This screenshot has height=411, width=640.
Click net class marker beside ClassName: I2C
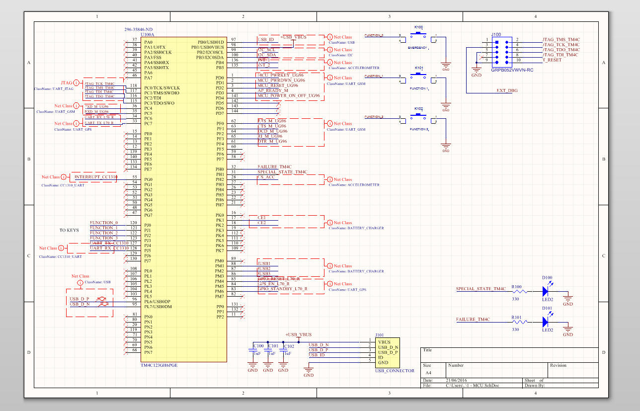click(x=329, y=50)
